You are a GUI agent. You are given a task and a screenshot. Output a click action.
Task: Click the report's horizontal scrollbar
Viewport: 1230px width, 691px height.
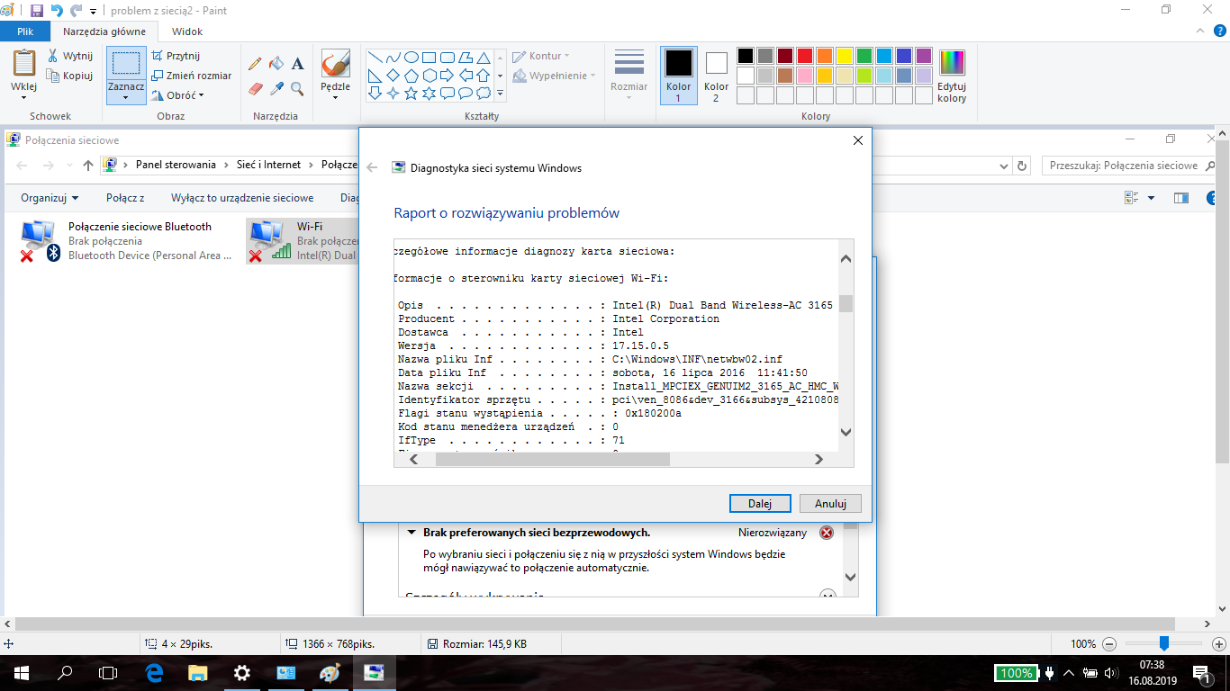click(x=553, y=459)
